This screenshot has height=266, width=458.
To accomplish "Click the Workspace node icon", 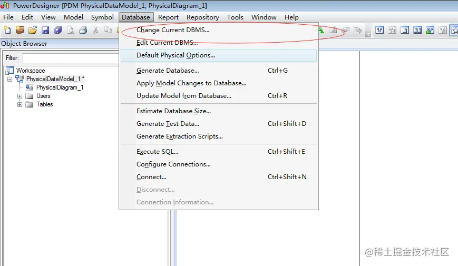I will point(9,71).
